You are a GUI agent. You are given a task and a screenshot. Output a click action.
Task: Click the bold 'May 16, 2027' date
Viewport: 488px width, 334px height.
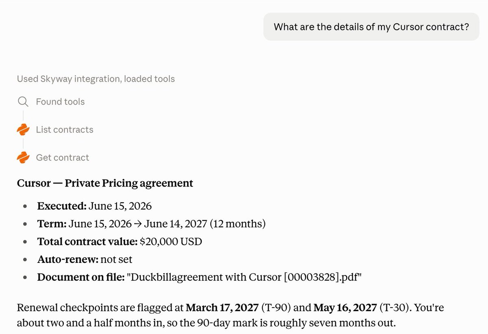(x=345, y=308)
